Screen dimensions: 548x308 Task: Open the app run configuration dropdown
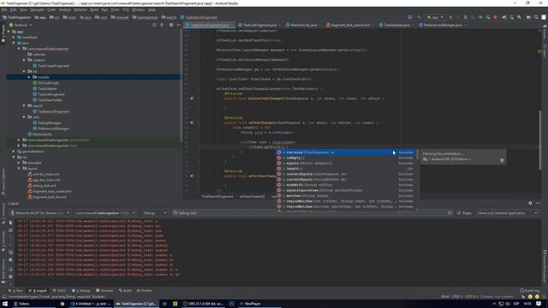coord(435,17)
